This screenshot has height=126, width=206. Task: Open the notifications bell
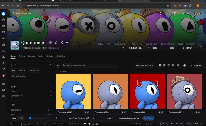160,13
